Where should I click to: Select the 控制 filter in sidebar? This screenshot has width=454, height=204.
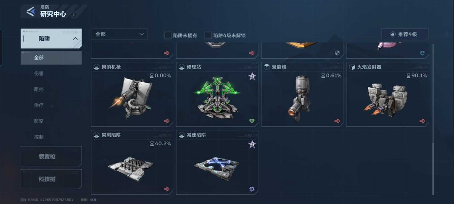click(x=39, y=137)
